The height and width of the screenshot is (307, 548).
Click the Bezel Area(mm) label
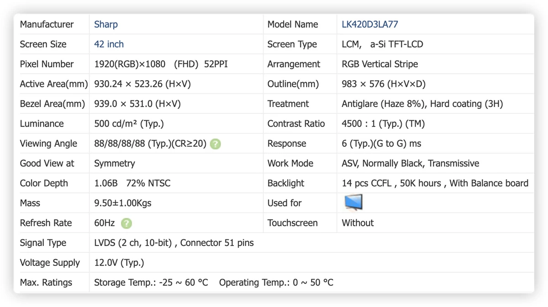(52, 104)
